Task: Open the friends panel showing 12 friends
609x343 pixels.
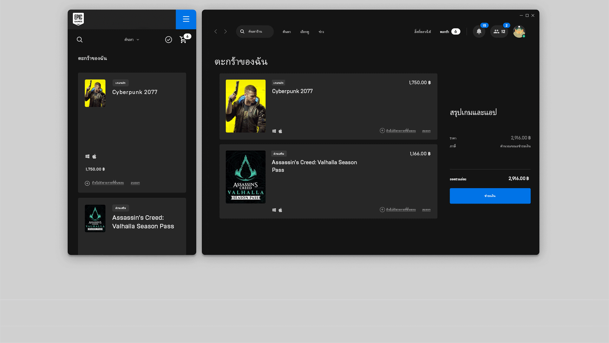Action: (x=499, y=31)
